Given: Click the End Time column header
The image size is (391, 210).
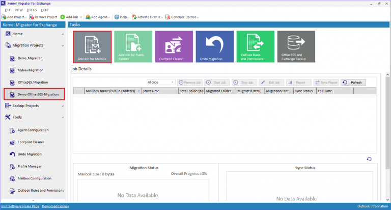Looking at the screenshot, I should pyautogui.click(x=335, y=91).
